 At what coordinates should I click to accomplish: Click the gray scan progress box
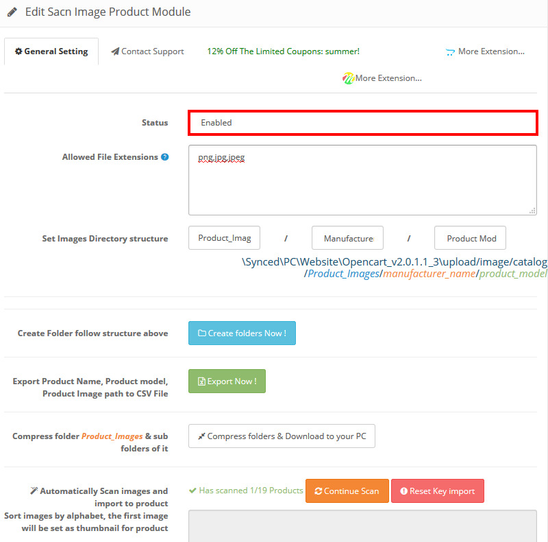(x=362, y=526)
